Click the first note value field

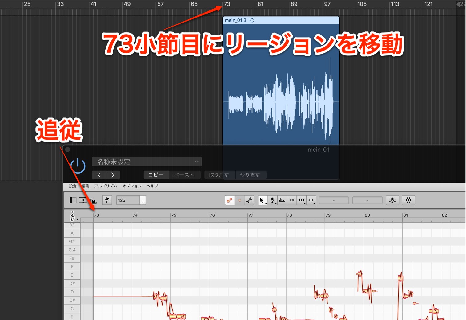[334, 200]
